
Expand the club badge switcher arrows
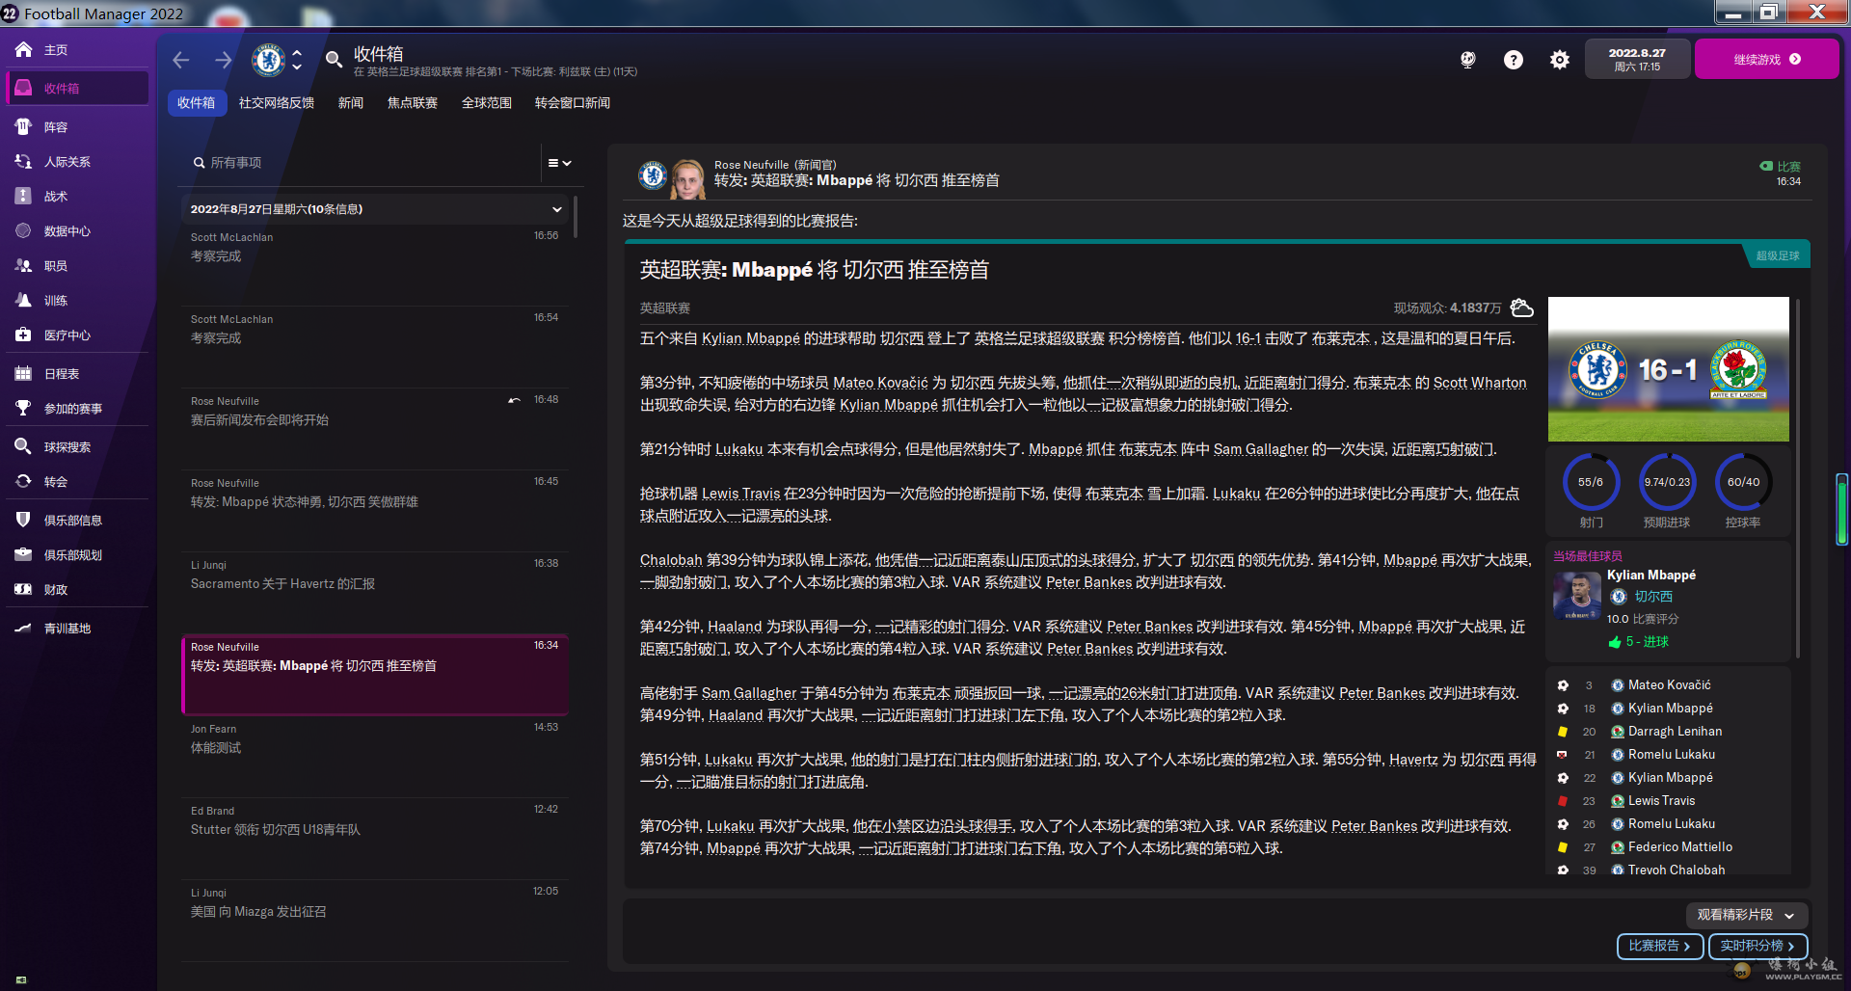tap(297, 60)
